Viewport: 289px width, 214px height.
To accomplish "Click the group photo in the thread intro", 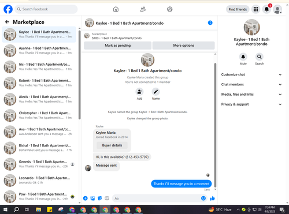I will (x=147, y=60).
